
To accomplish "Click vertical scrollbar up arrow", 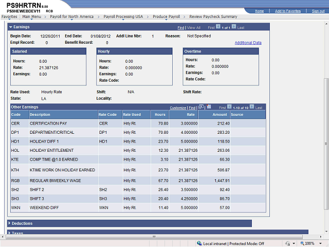I will (326, 23).
